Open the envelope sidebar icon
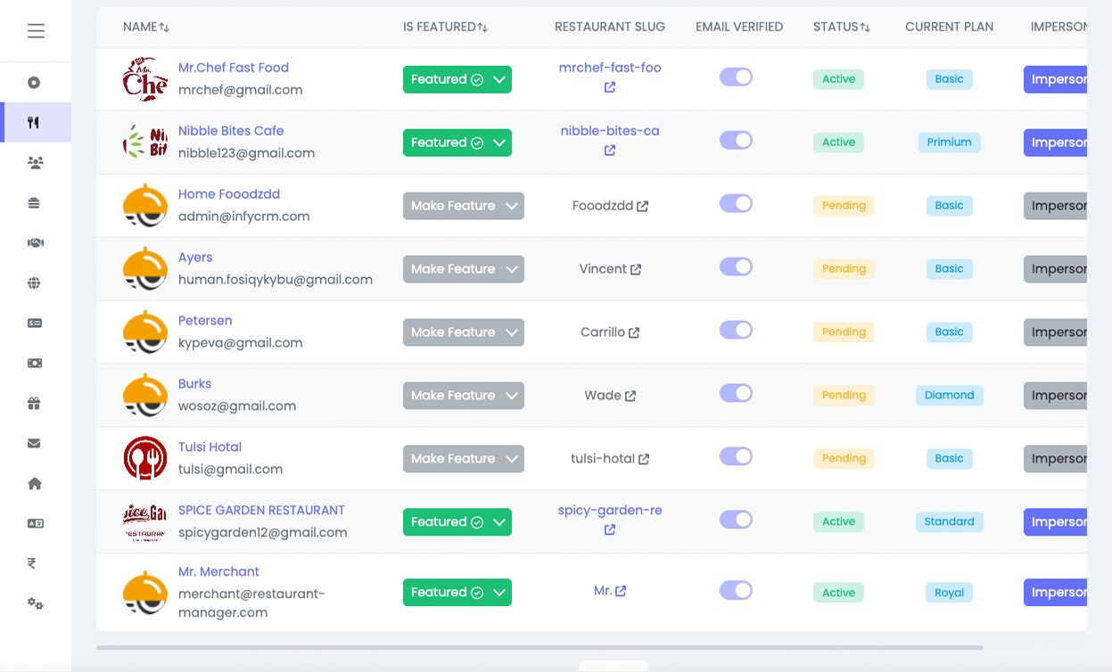The height and width of the screenshot is (672, 1112). [35, 444]
